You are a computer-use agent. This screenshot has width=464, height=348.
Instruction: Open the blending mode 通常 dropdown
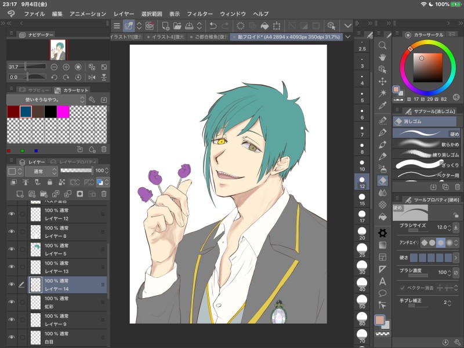pyautogui.click(x=41, y=171)
